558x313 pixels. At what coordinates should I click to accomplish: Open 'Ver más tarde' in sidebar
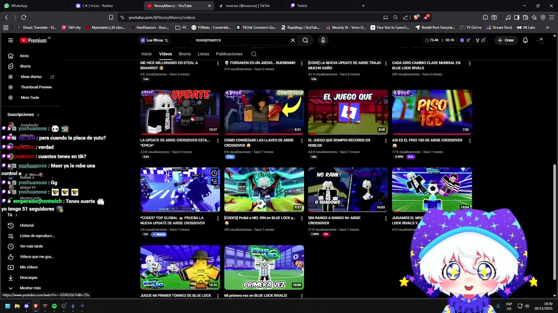point(31,246)
